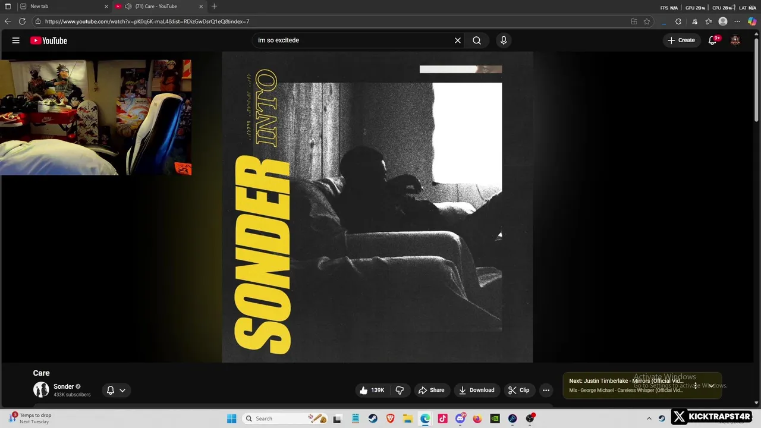
Task: Open the tab actions menu icon
Action: pos(8,7)
